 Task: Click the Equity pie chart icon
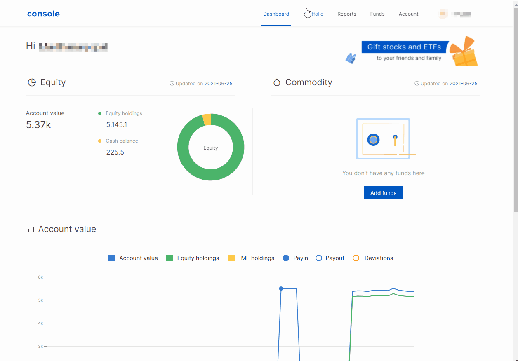[32, 82]
